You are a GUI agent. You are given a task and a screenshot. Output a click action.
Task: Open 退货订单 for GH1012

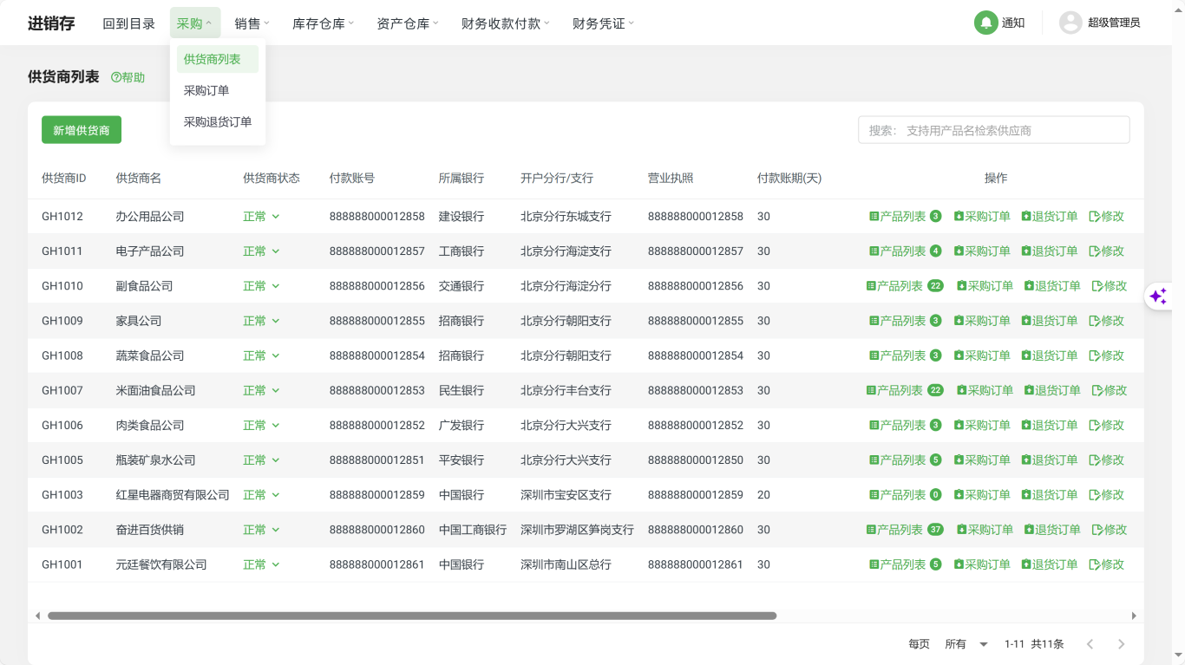(x=1050, y=216)
